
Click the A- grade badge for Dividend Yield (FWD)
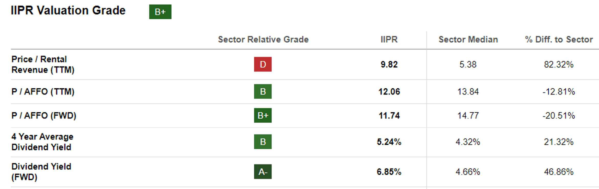pyautogui.click(x=263, y=172)
